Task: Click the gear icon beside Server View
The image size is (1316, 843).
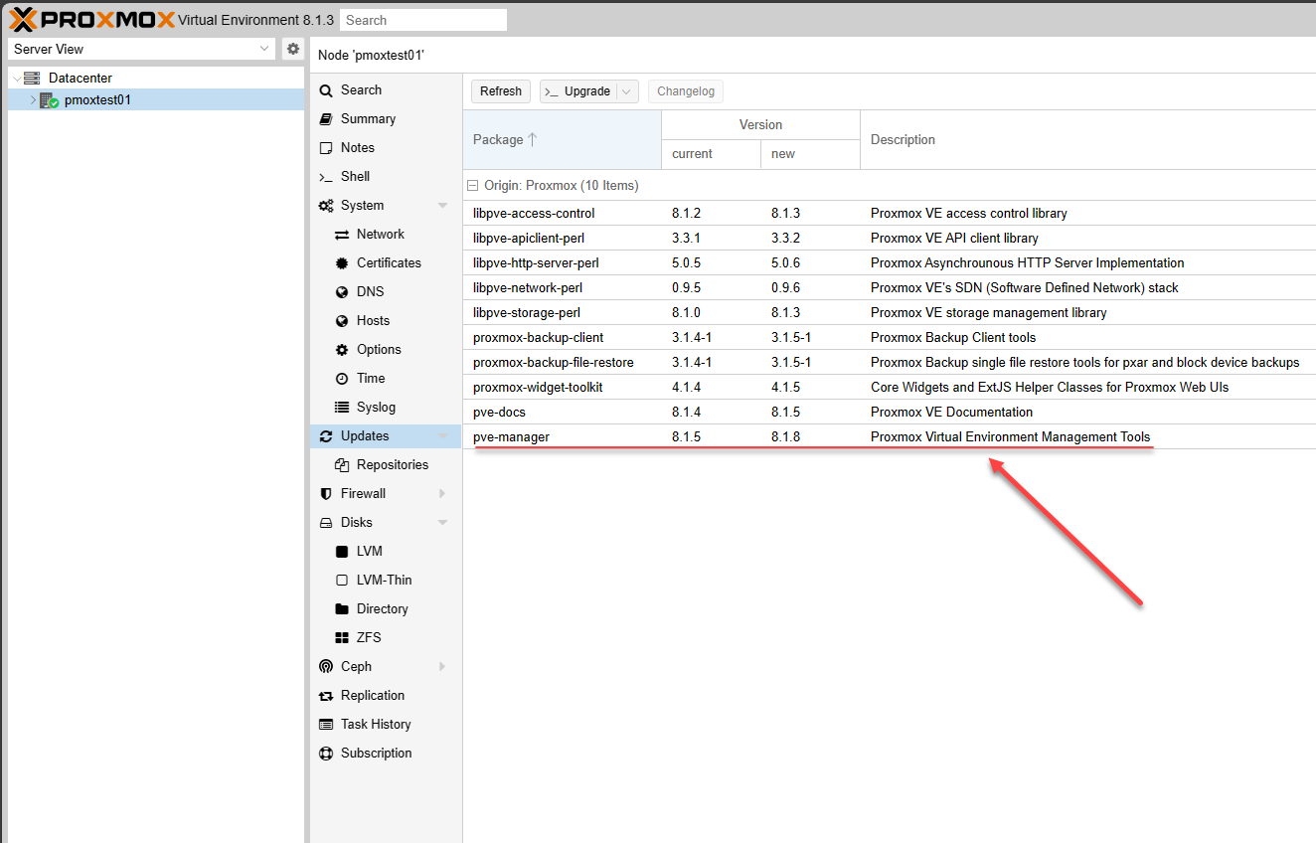Action: pyautogui.click(x=292, y=49)
